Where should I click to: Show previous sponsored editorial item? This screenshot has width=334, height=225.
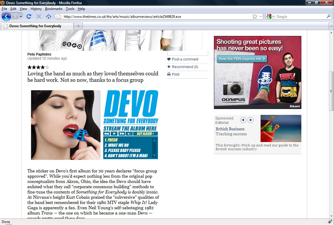pos(243,120)
